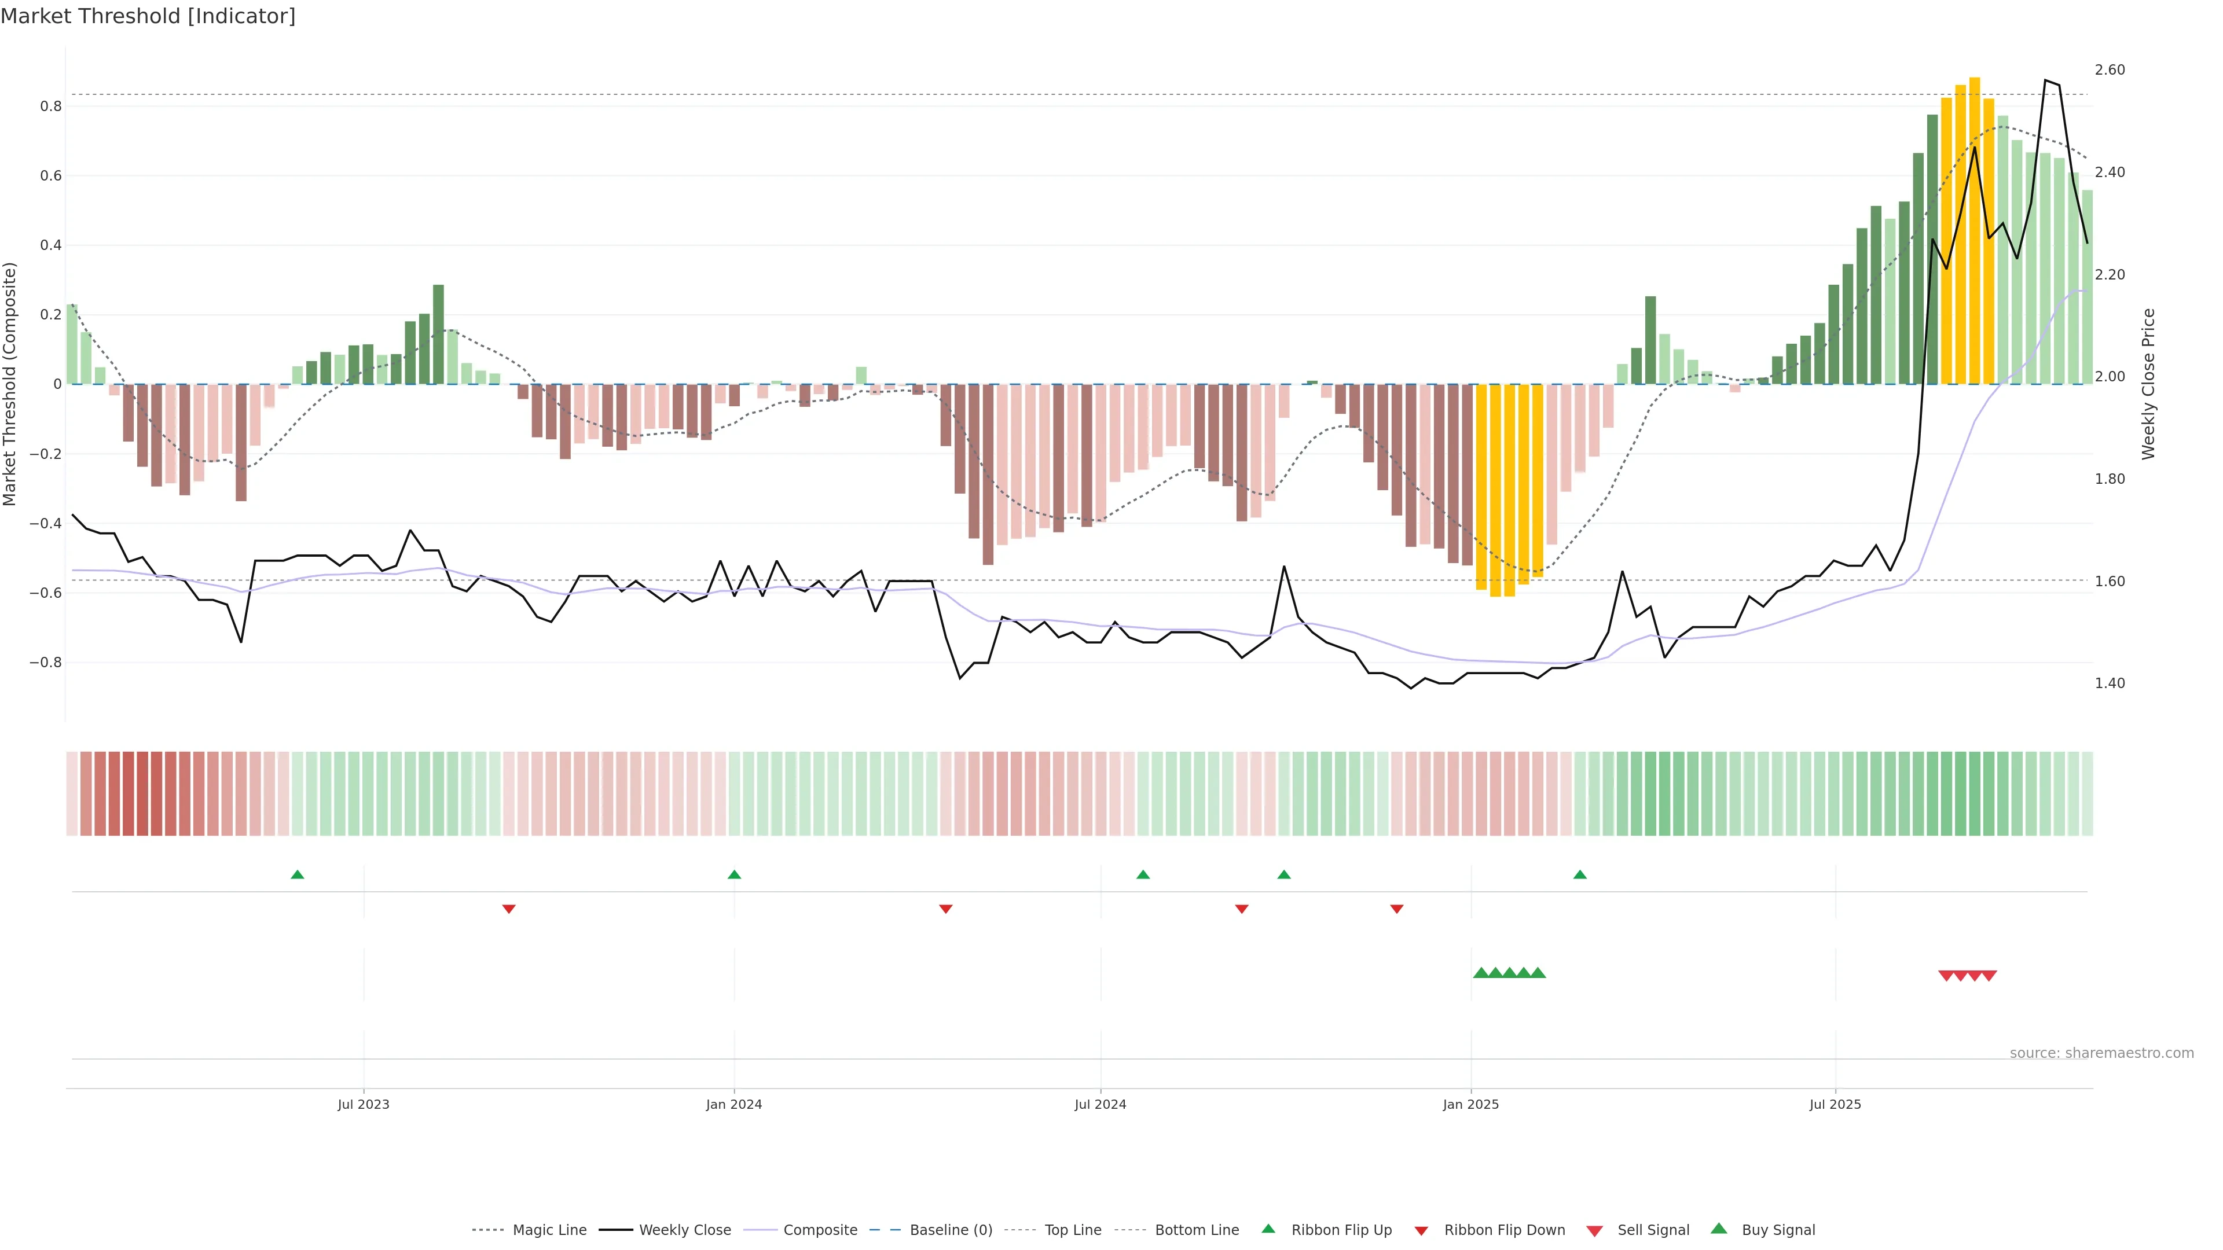Click Buy Signal legend marker
The image size is (2223, 1250).
[1719, 1229]
